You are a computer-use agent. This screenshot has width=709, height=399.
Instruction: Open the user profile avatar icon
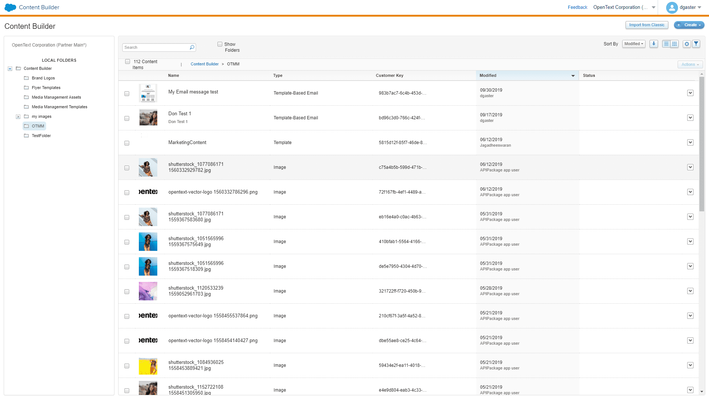672,7
